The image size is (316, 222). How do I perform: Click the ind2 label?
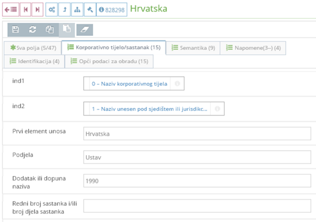coord(18,106)
